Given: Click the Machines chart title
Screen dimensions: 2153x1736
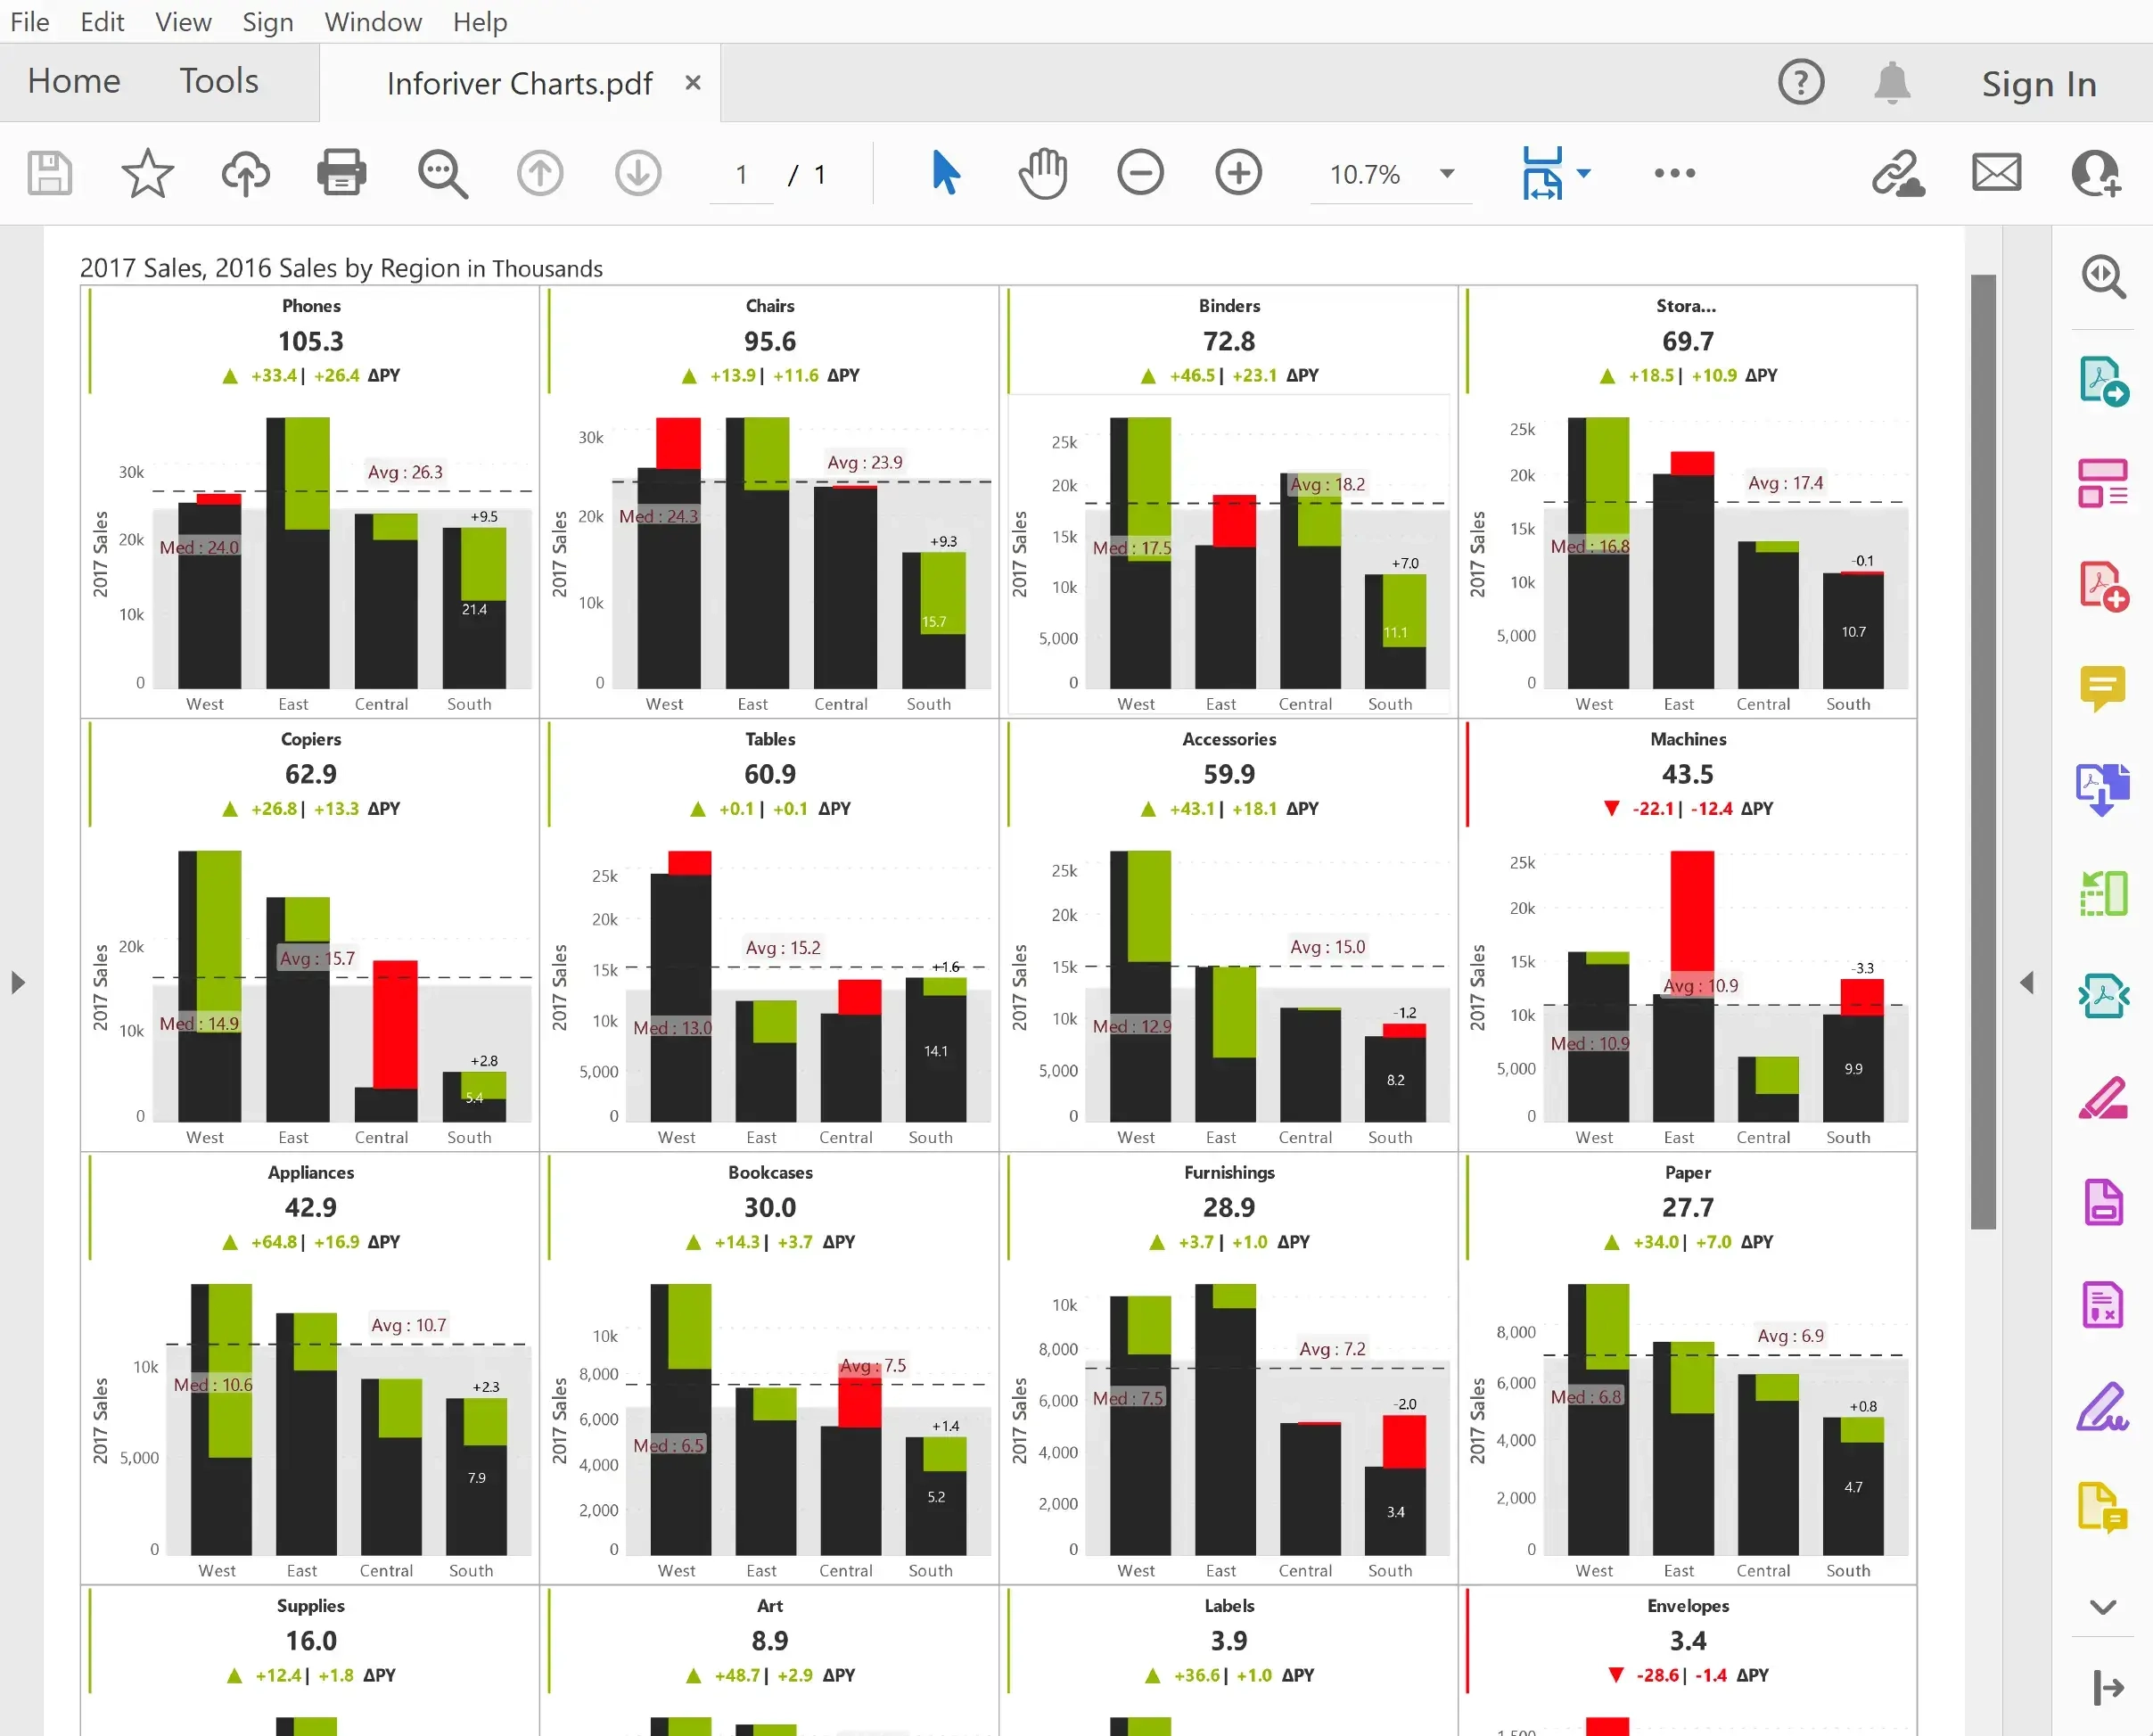Looking at the screenshot, I should 1688,739.
